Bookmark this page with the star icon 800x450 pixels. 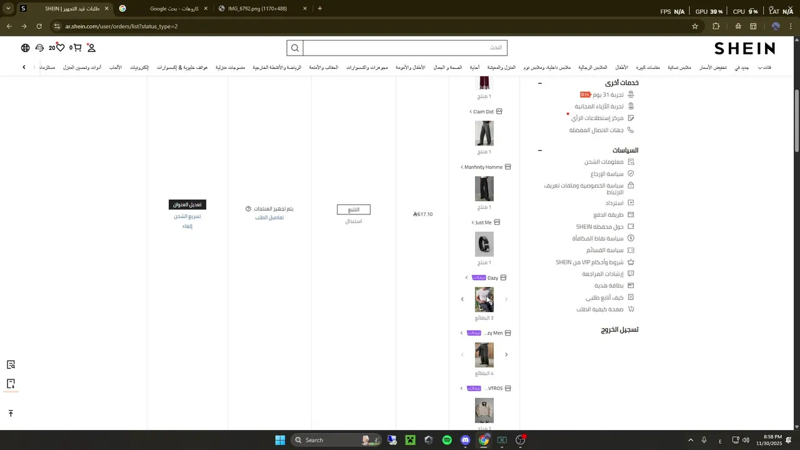pos(694,26)
